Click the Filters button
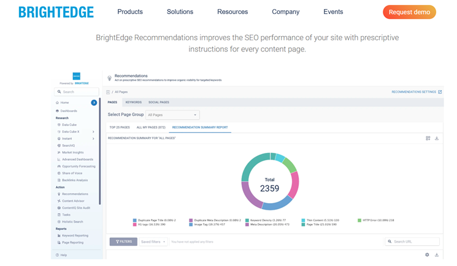The image size is (457, 266). pos(123,242)
